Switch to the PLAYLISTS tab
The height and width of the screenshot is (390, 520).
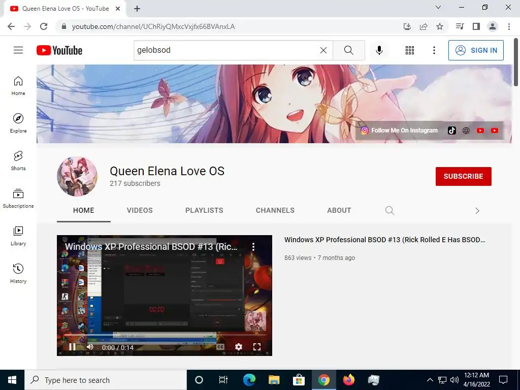click(x=204, y=210)
